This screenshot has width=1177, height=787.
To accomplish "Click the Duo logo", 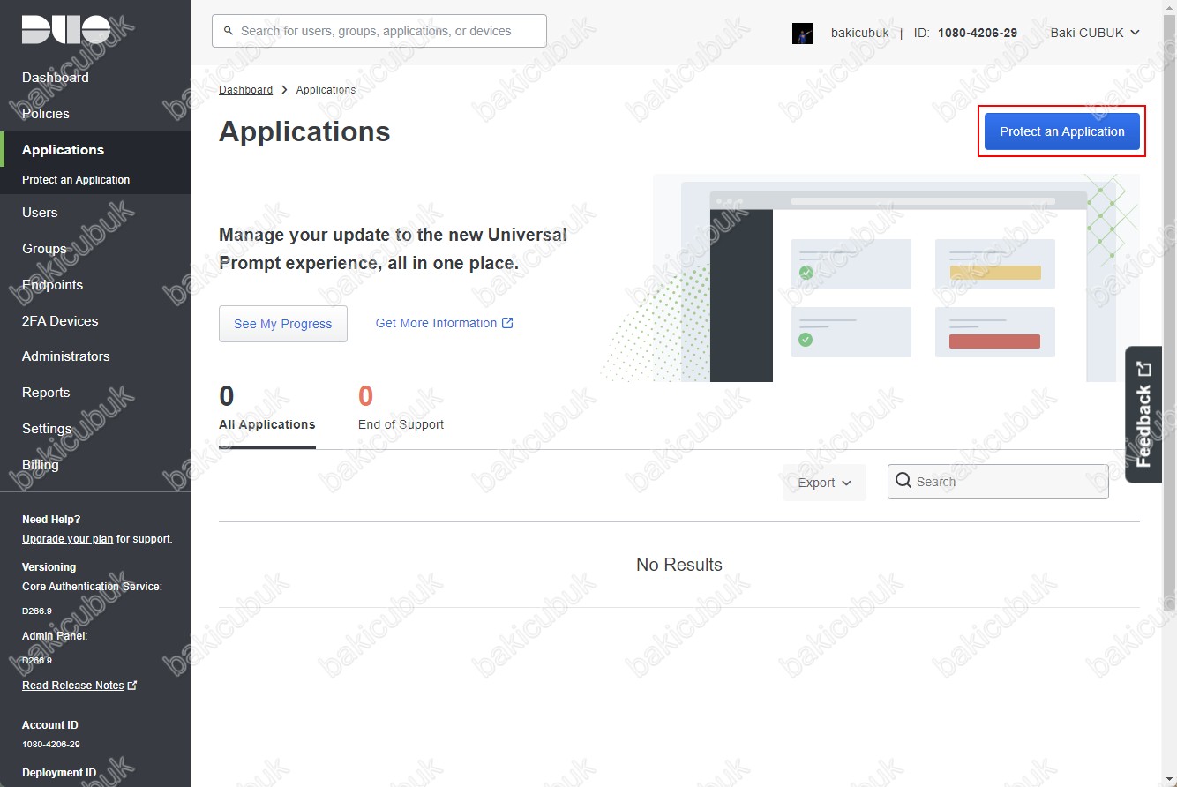I will pyautogui.click(x=66, y=31).
